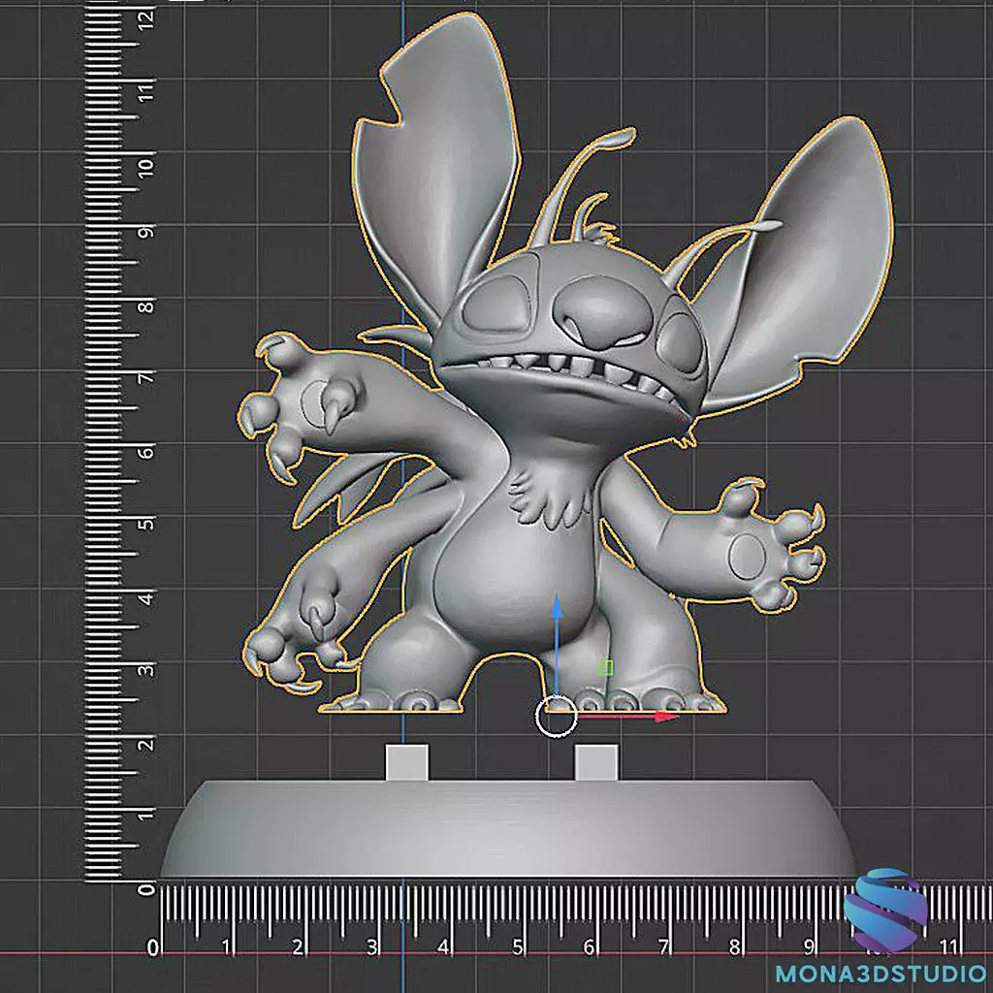This screenshot has height=993, width=993.
Task: Click the green plane handle of the gizmo
Action: pyautogui.click(x=605, y=667)
